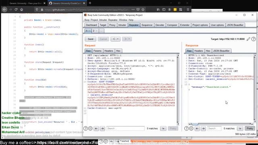Viewport: 258px width, 145px height.
Task: Open the Repeater menu in menu bar
Action: coord(113,20)
